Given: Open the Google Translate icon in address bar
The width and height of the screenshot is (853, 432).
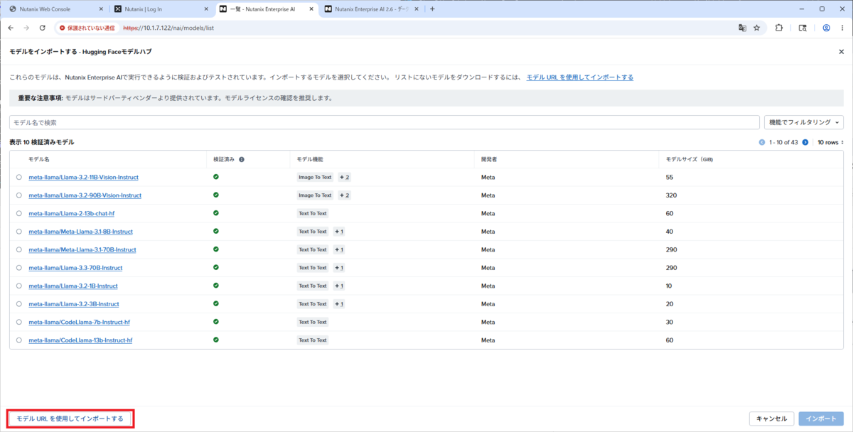Looking at the screenshot, I should point(742,28).
